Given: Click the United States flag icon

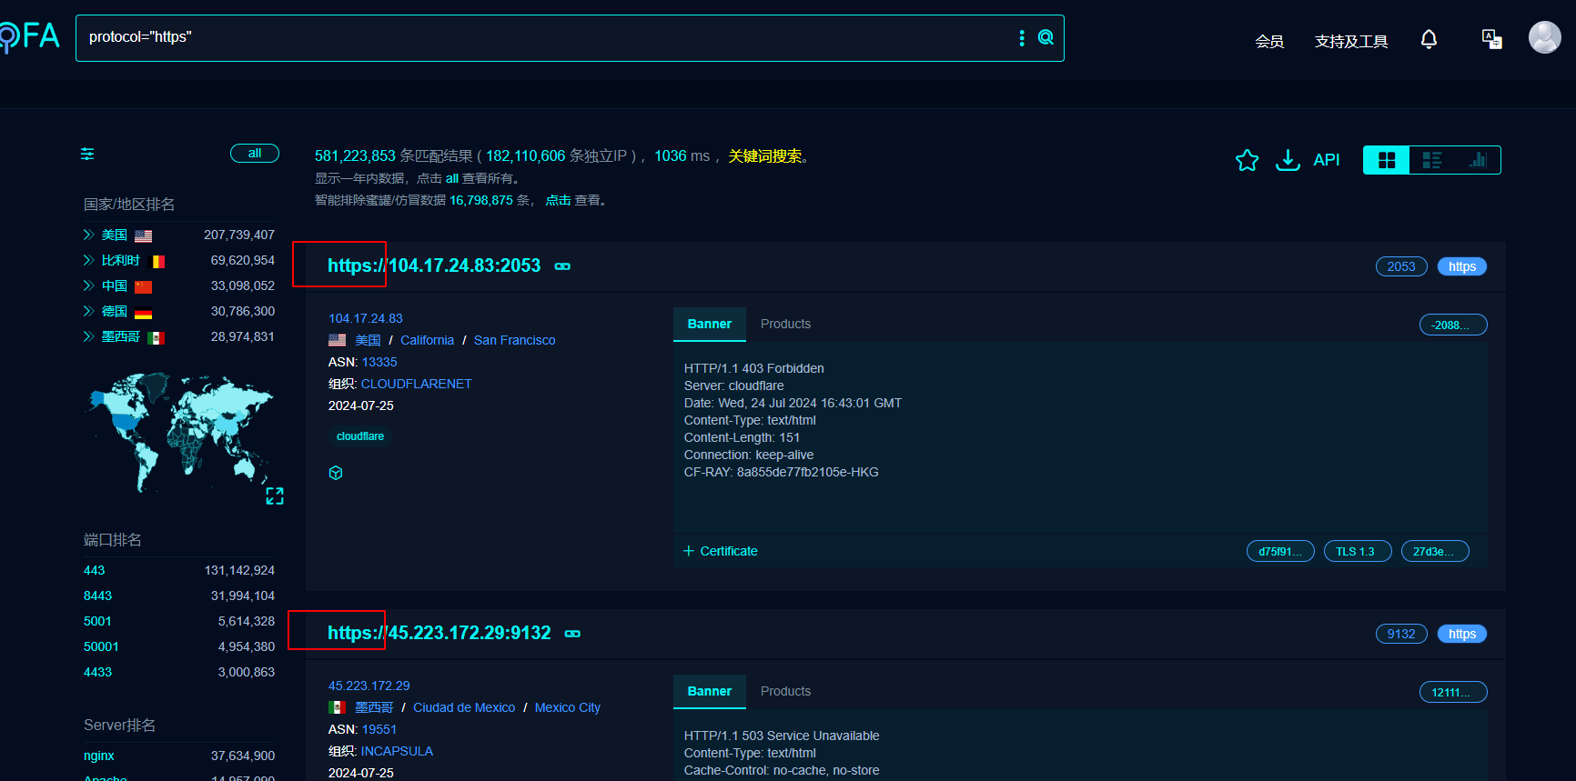Looking at the screenshot, I should coord(144,235).
